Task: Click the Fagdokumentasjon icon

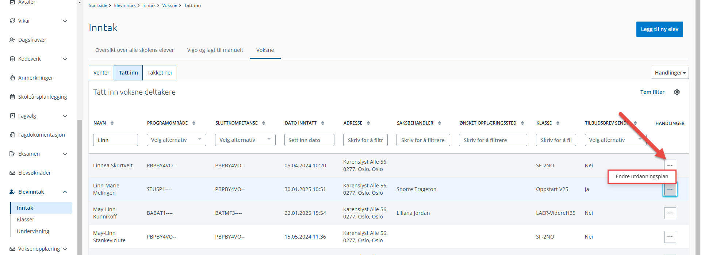Action: (x=12, y=135)
